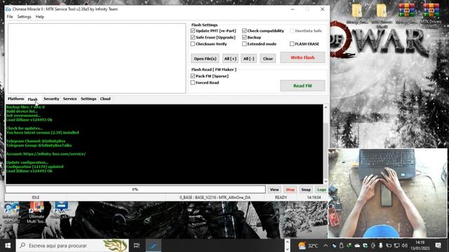Image resolution: width=449 pixels, height=252 pixels.
Task: Select the Chinese Miracle taskbar app icon
Action: point(154,246)
